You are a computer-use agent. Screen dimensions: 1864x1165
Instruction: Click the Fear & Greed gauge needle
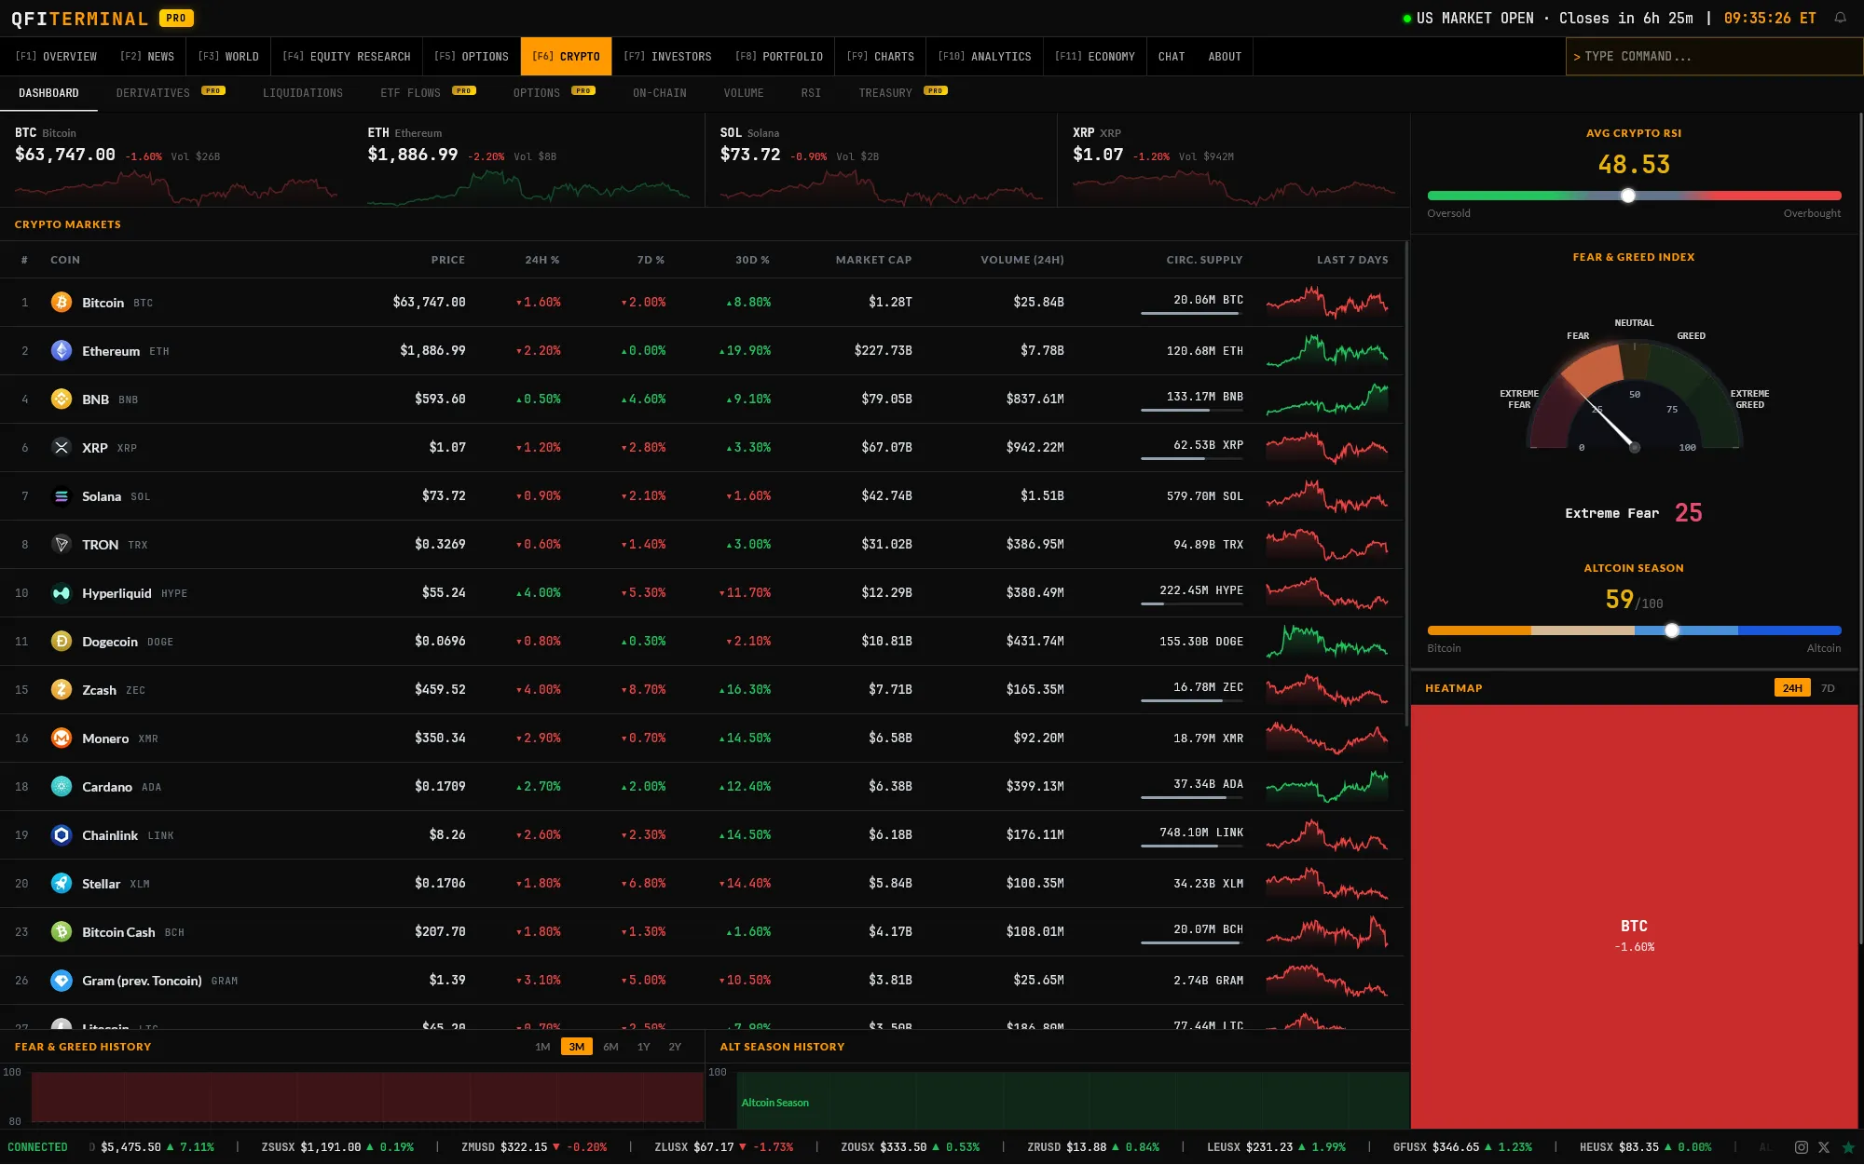[1610, 424]
